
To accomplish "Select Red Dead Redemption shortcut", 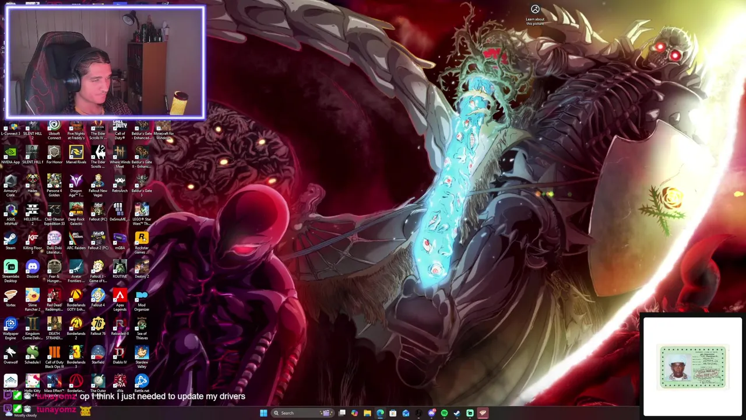I will 54,301.
